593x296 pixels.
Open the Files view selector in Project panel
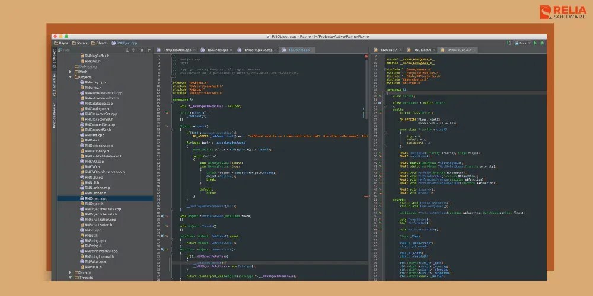(x=64, y=50)
